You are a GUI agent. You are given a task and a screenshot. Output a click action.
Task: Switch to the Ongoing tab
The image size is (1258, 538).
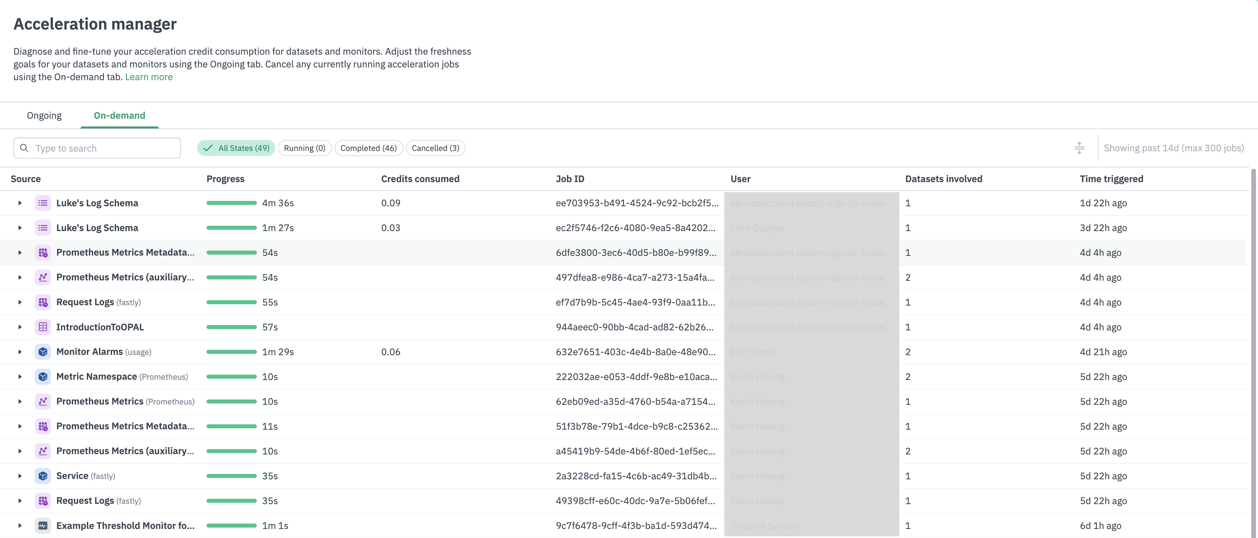click(44, 115)
